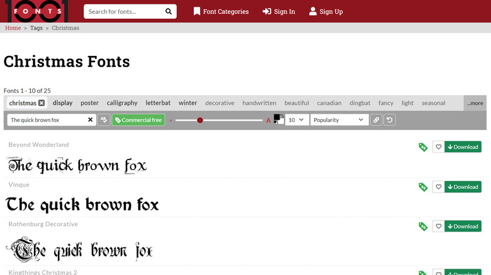
Task: Click the font size slider handle
Action: pos(200,120)
